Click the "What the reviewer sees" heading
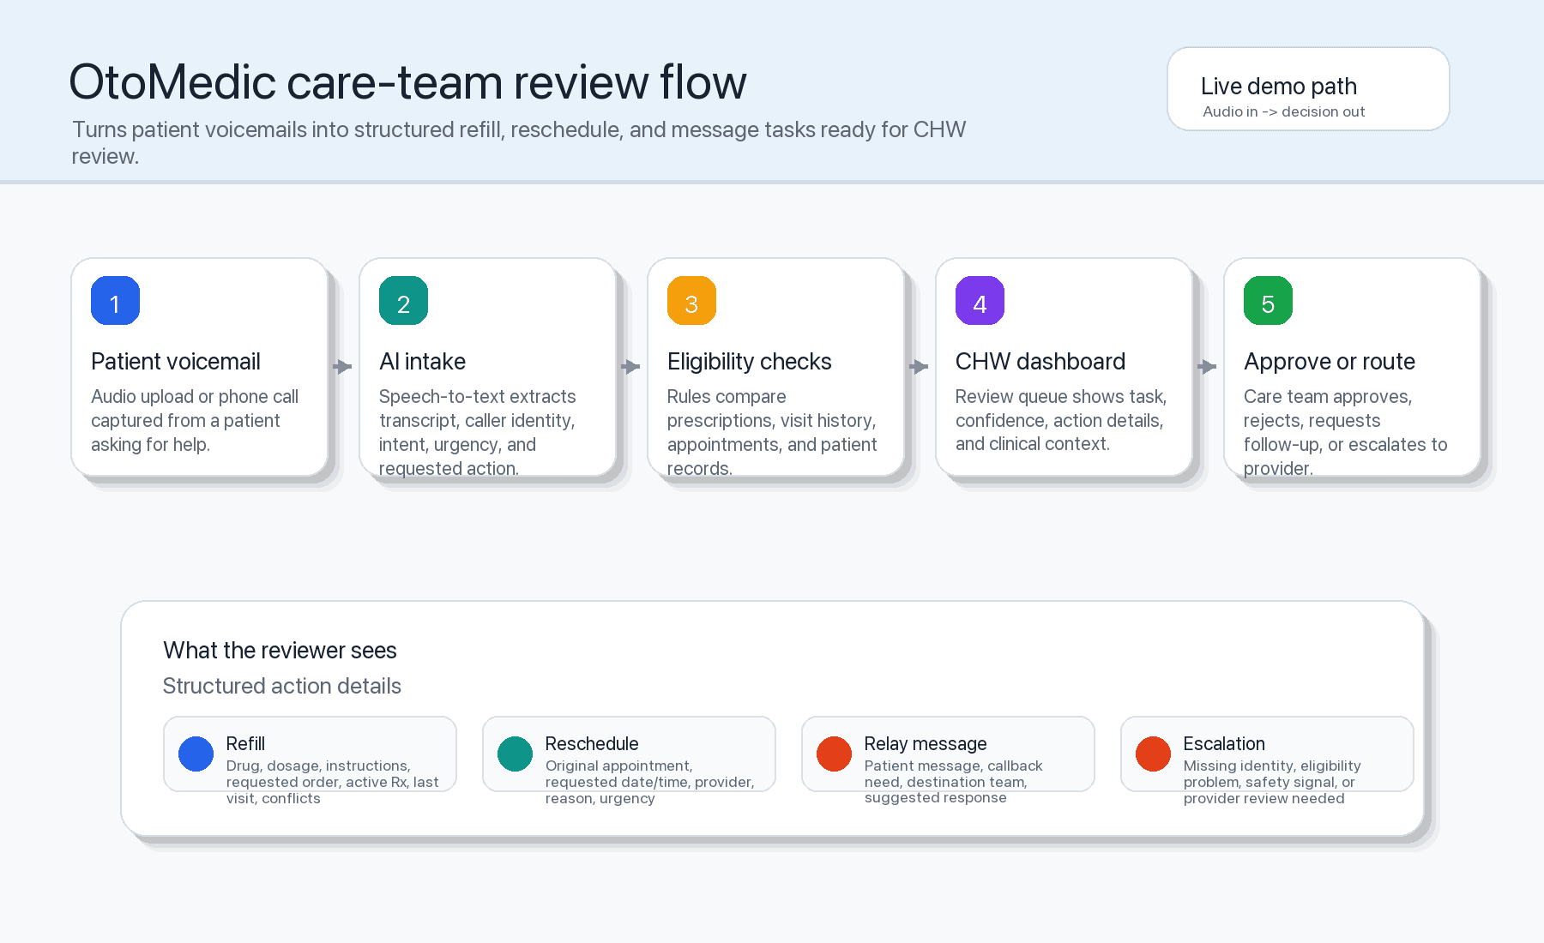The height and width of the screenshot is (943, 1544). point(280,651)
